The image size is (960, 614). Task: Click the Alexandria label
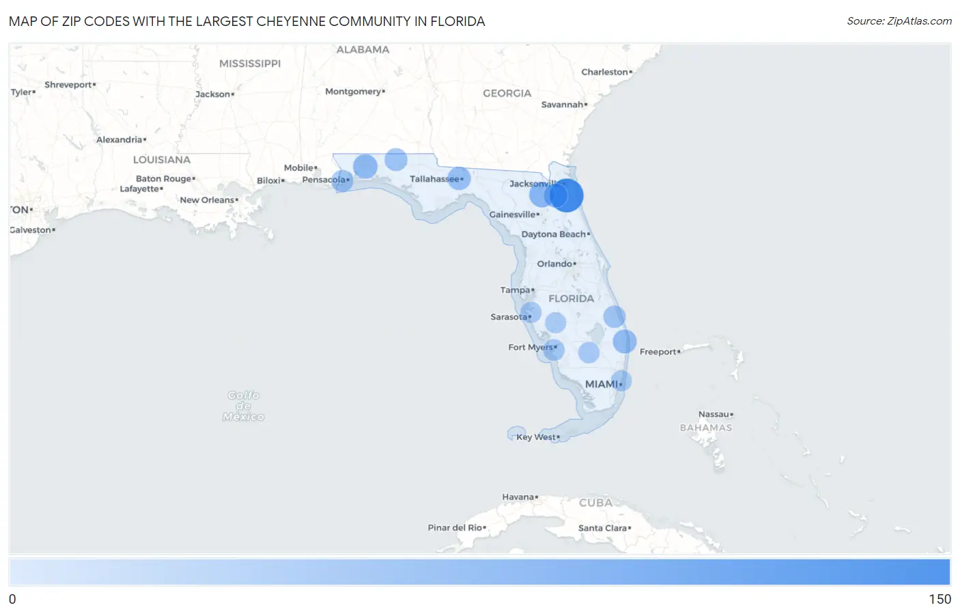coord(119,140)
